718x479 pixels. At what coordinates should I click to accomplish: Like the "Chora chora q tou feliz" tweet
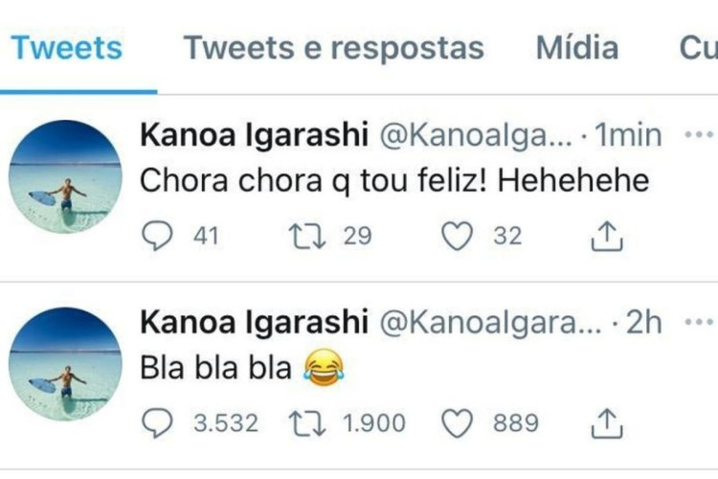(x=458, y=236)
